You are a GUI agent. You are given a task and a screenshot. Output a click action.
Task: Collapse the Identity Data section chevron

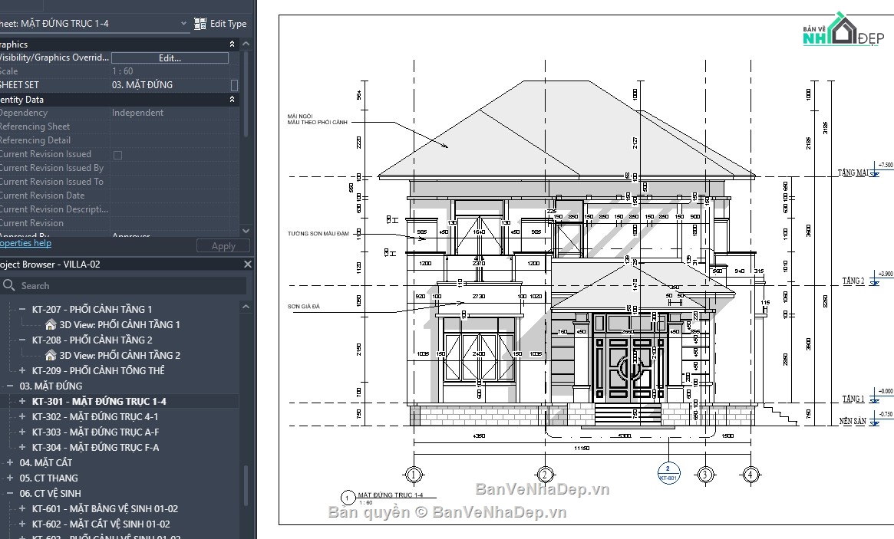(232, 99)
